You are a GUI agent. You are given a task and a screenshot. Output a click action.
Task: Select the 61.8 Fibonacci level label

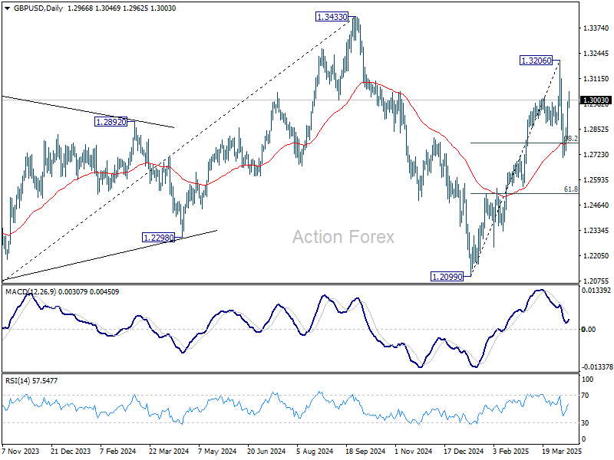tap(570, 189)
